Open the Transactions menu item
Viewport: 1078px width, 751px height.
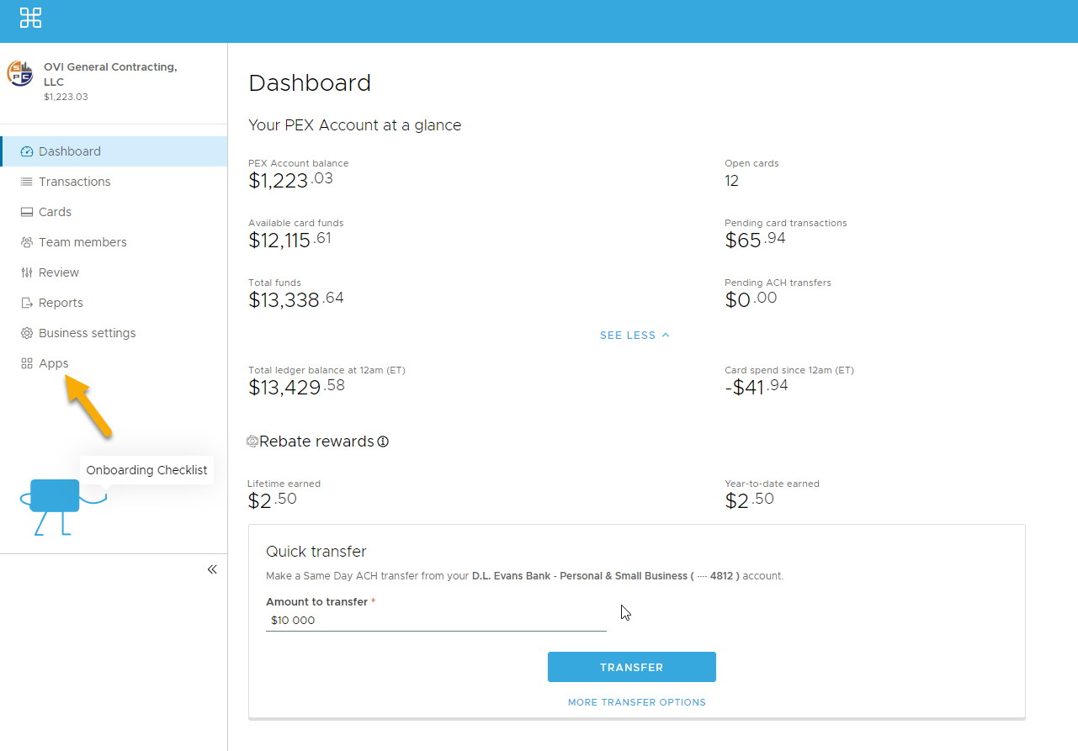75,182
